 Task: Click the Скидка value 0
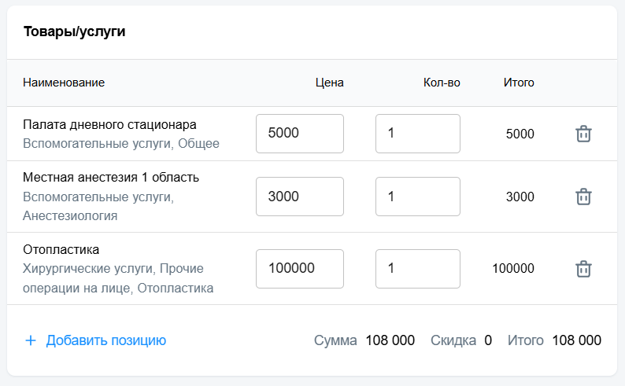coord(488,340)
